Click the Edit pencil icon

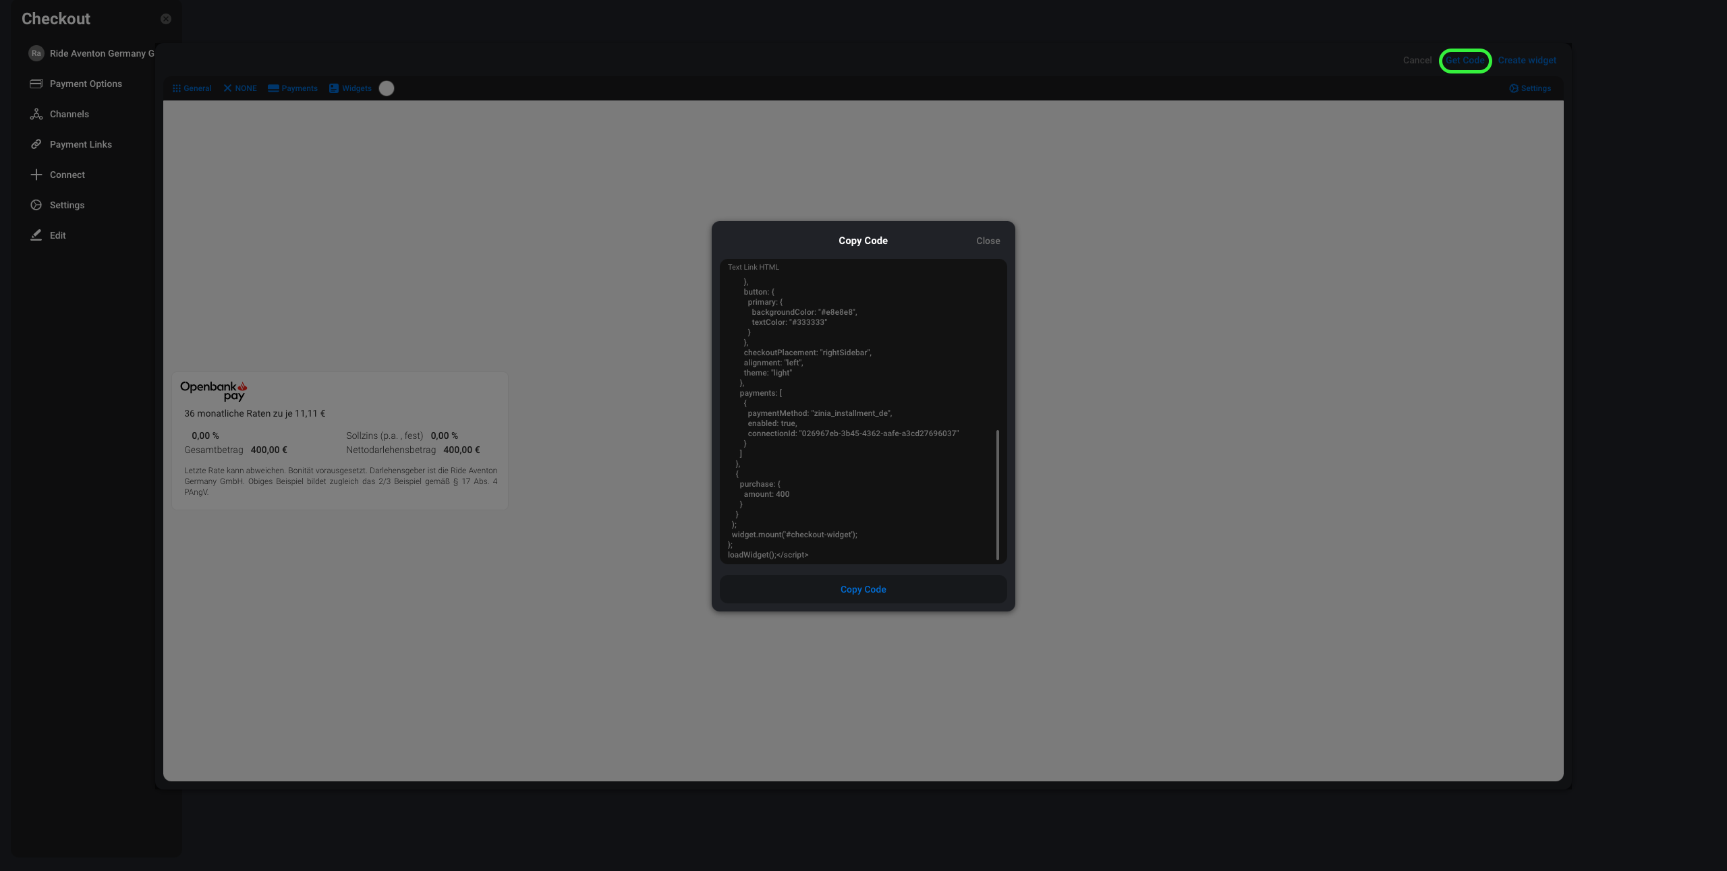coord(36,235)
